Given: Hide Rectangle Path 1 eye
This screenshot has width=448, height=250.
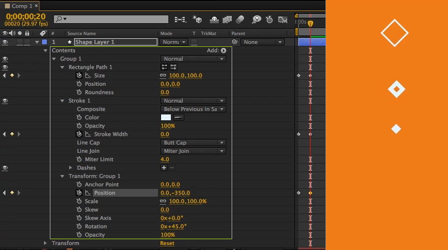Looking at the screenshot, I should pos(5,67).
